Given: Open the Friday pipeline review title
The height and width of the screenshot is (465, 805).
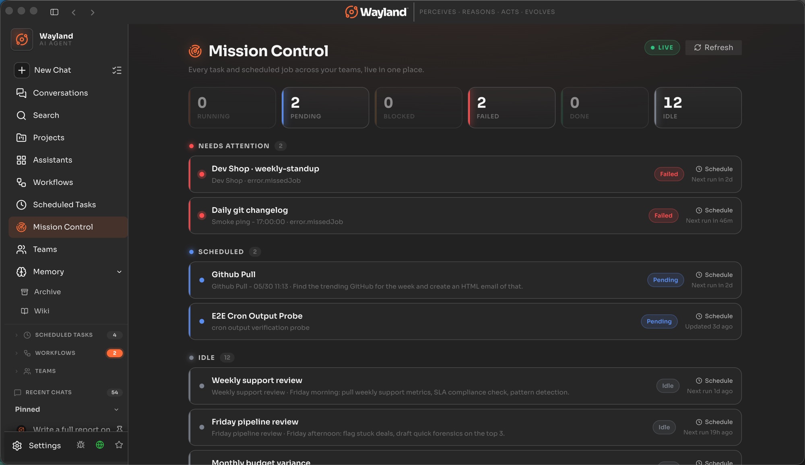Looking at the screenshot, I should point(255,422).
